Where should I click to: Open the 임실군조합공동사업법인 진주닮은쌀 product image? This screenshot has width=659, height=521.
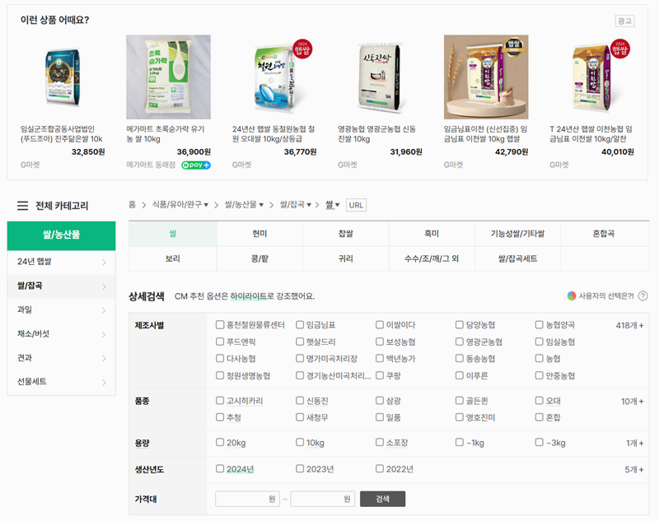point(63,77)
